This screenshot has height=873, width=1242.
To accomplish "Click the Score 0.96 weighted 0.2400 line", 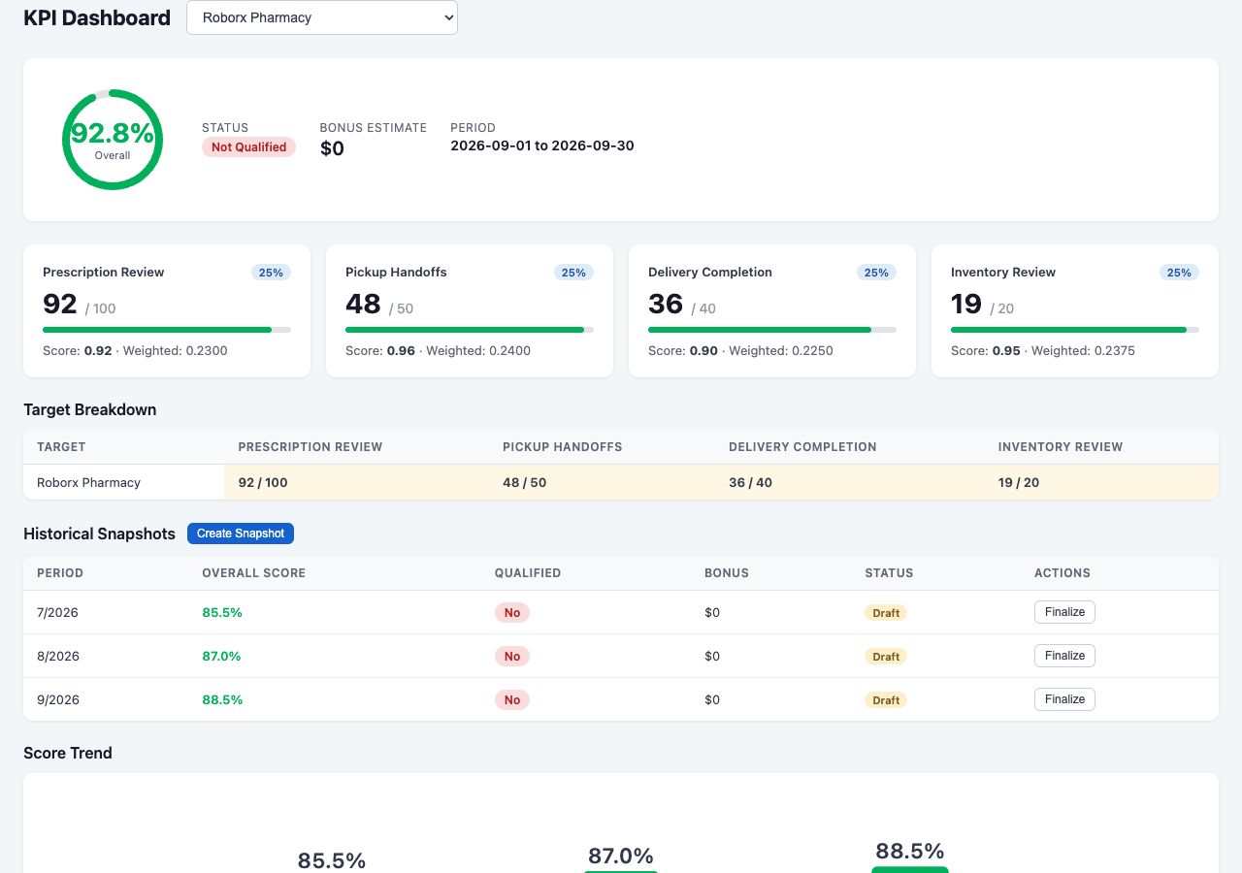I will click(x=438, y=350).
